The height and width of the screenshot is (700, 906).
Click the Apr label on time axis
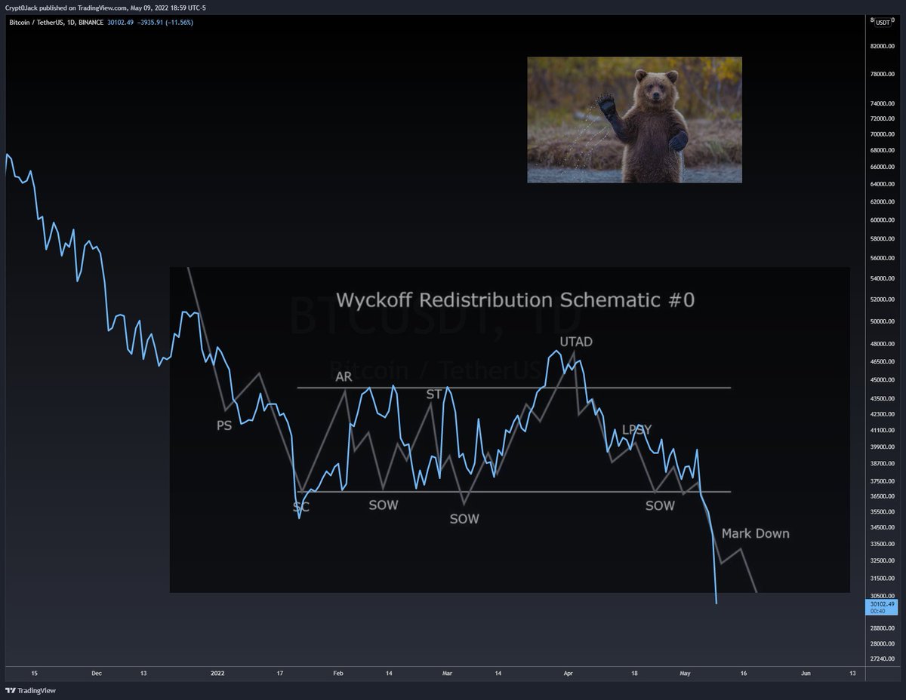[568, 672]
